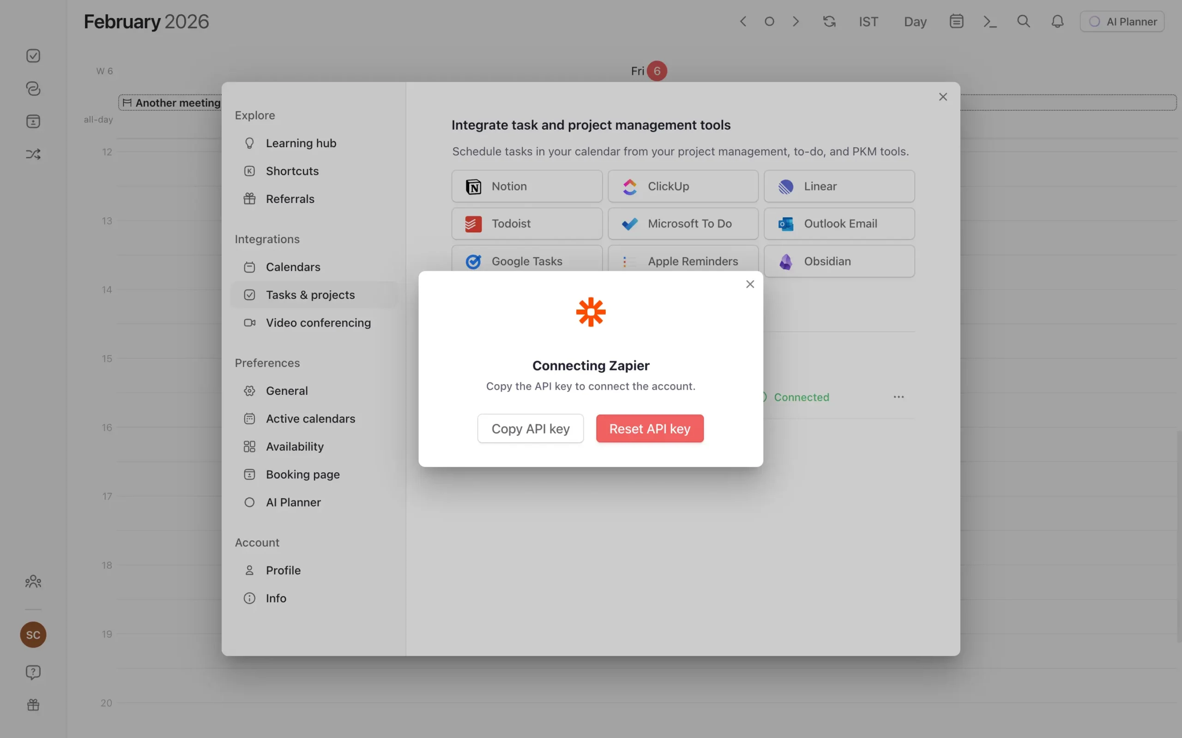Jump to today using the circle icon

[x=769, y=22]
